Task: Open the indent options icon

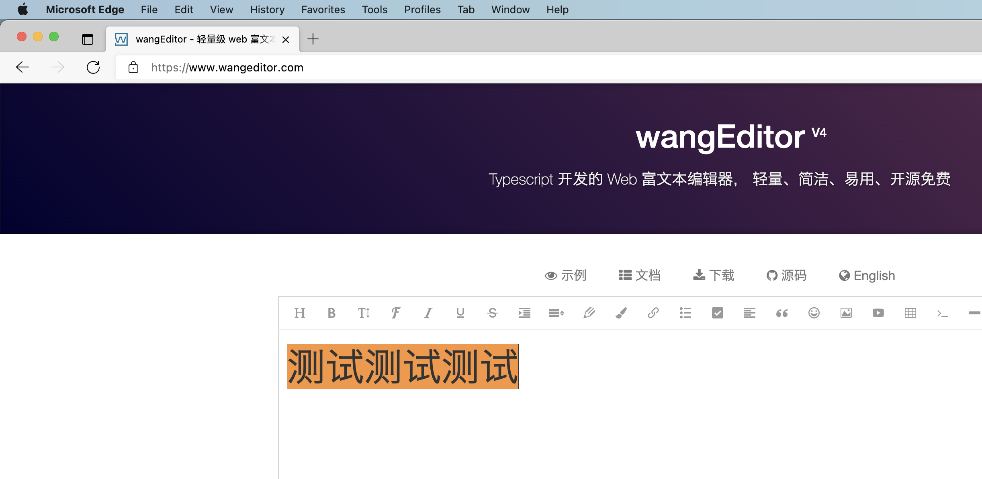Action: (525, 313)
